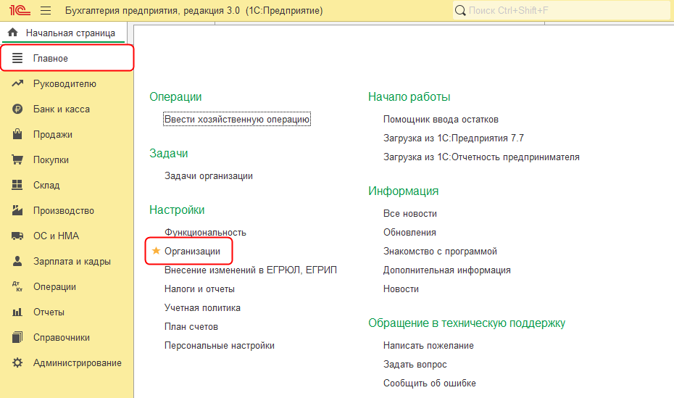
Task: Click the Справочники books icon
Action: 17,337
